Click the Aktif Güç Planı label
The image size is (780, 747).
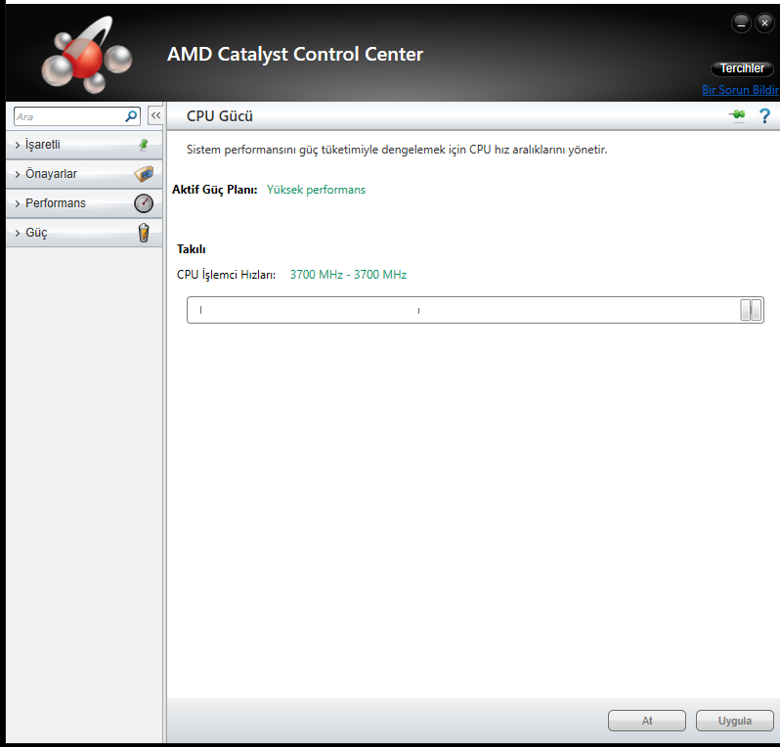[214, 190]
